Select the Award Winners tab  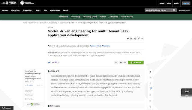pos(127,17)
